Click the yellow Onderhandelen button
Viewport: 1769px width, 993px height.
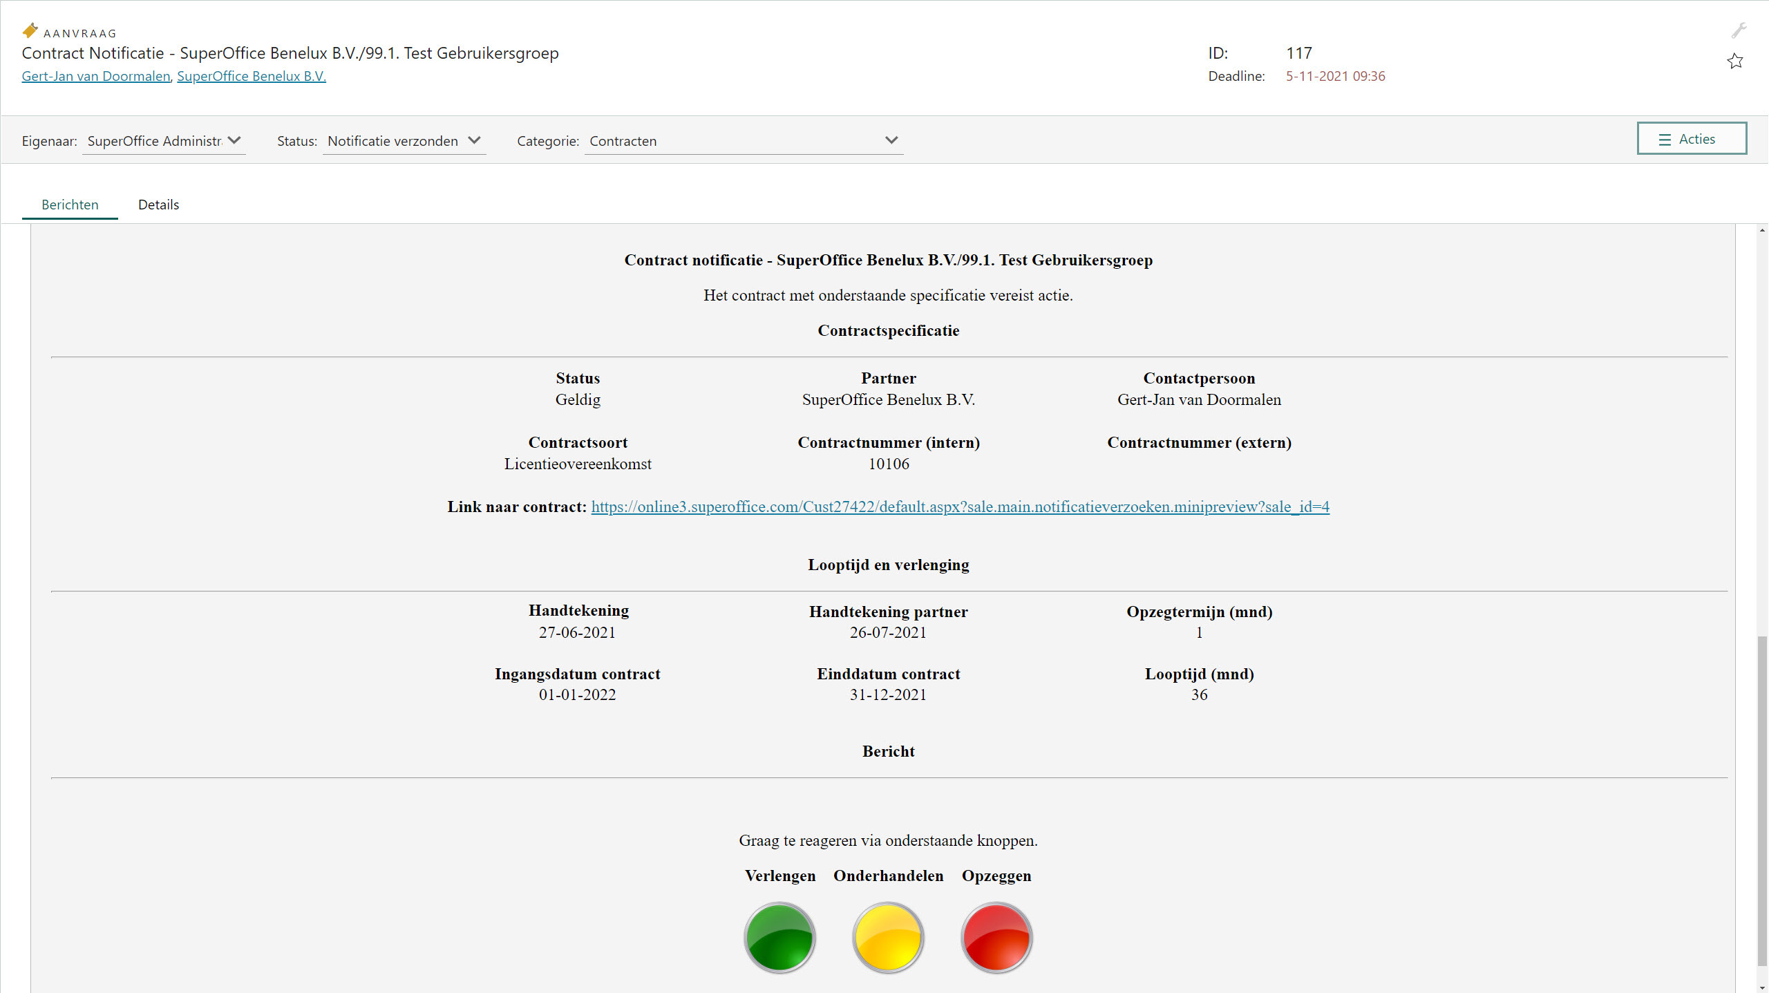[888, 938]
